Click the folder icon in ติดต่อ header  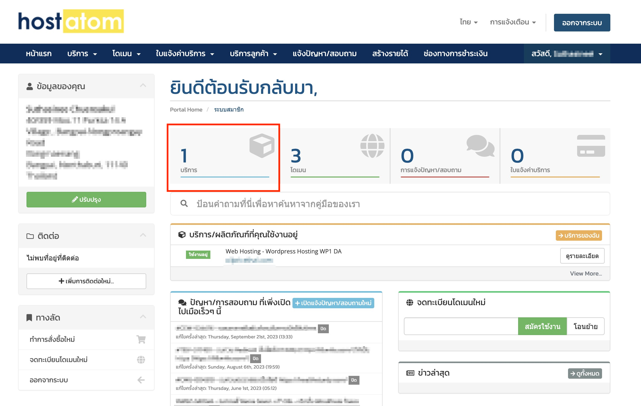tap(30, 236)
